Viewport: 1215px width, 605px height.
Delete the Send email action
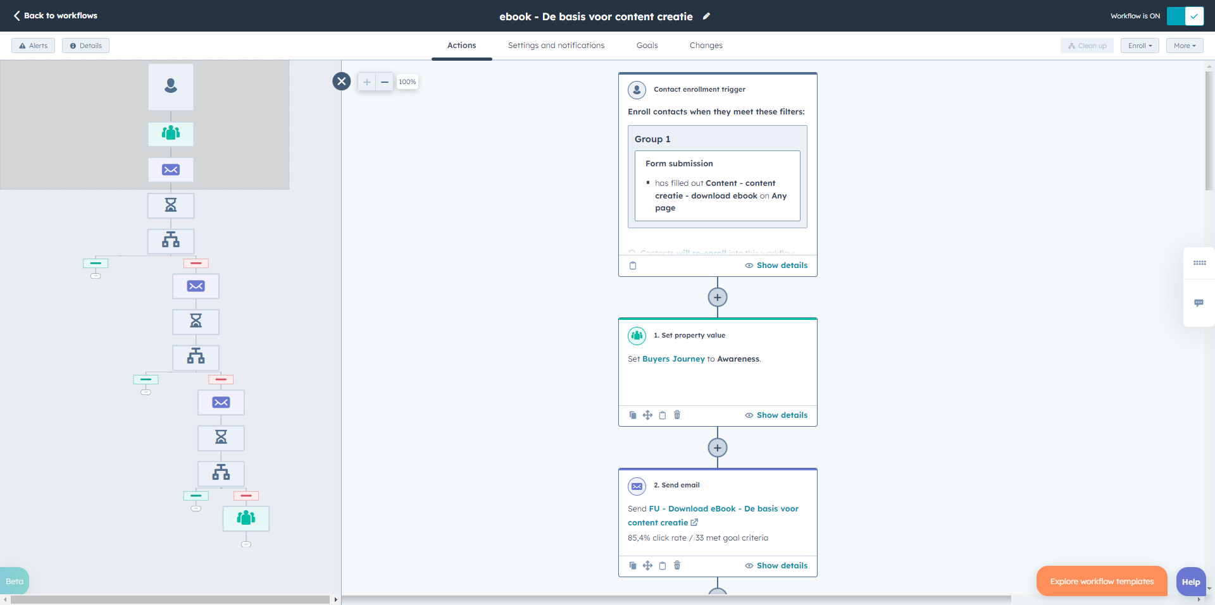point(677,565)
